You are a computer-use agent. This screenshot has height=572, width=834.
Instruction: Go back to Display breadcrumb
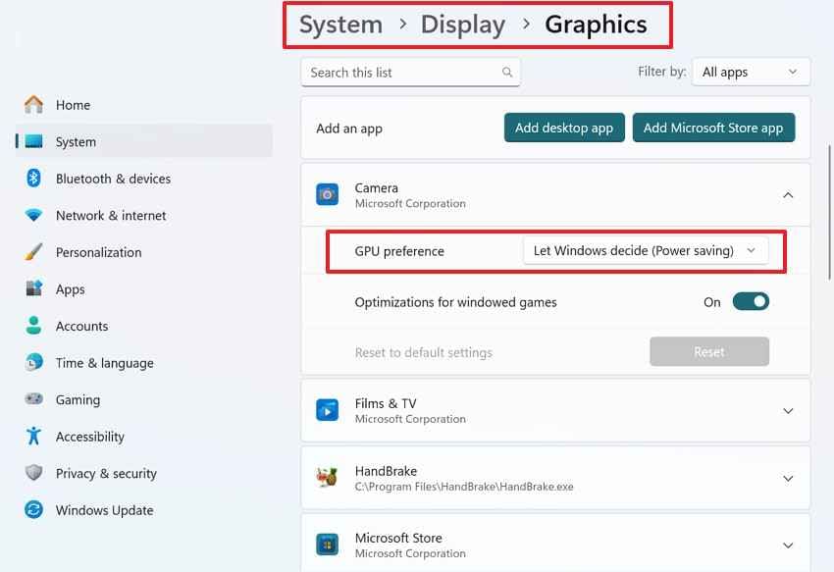coord(463,25)
